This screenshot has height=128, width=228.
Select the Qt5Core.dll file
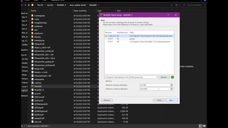pyautogui.click(x=40, y=97)
